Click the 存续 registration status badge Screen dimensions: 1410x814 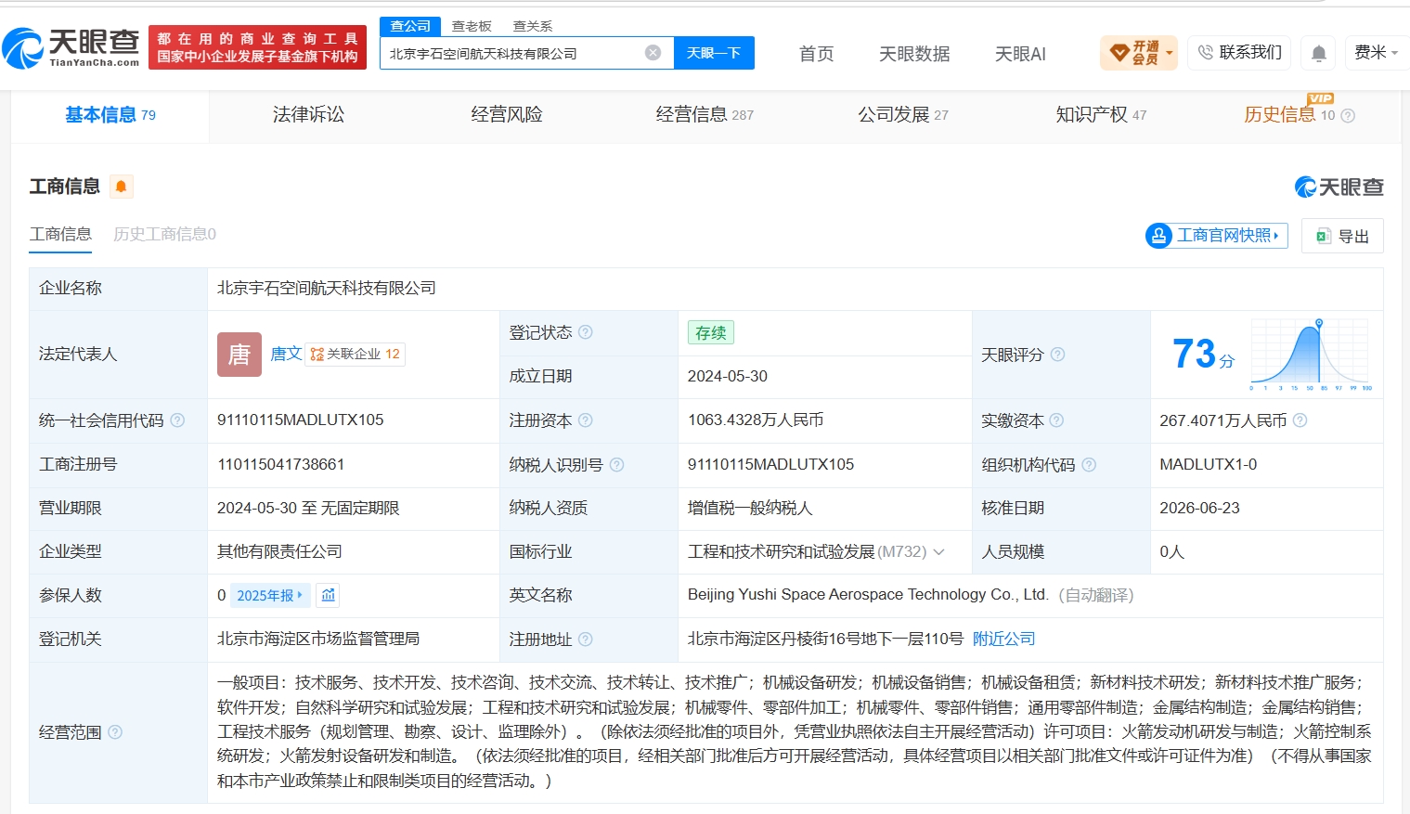pos(711,332)
